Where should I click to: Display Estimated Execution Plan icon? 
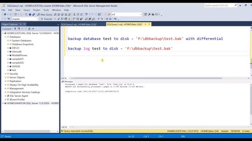coord(62,19)
